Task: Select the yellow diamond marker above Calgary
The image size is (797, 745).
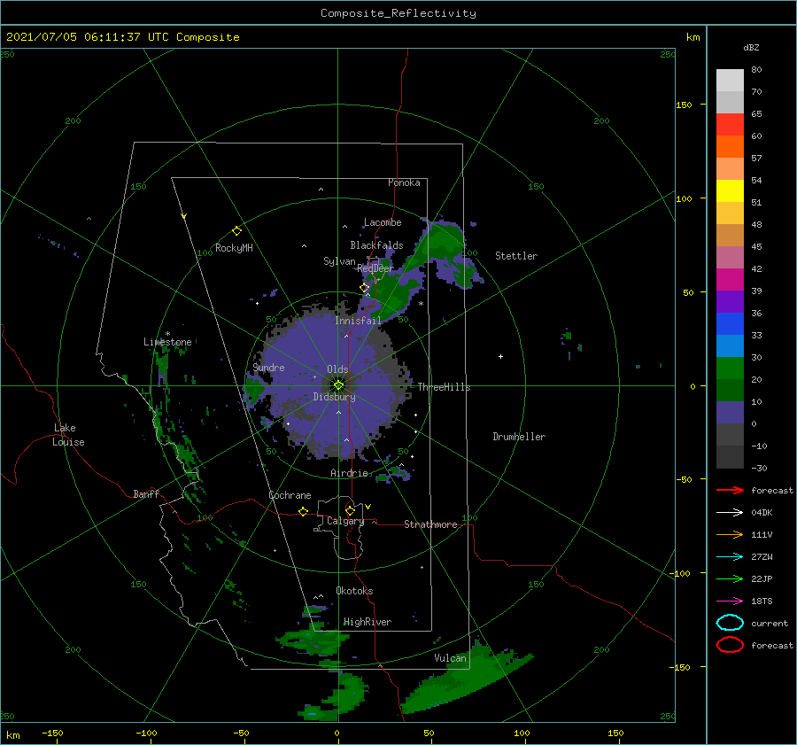Action: 350,510
